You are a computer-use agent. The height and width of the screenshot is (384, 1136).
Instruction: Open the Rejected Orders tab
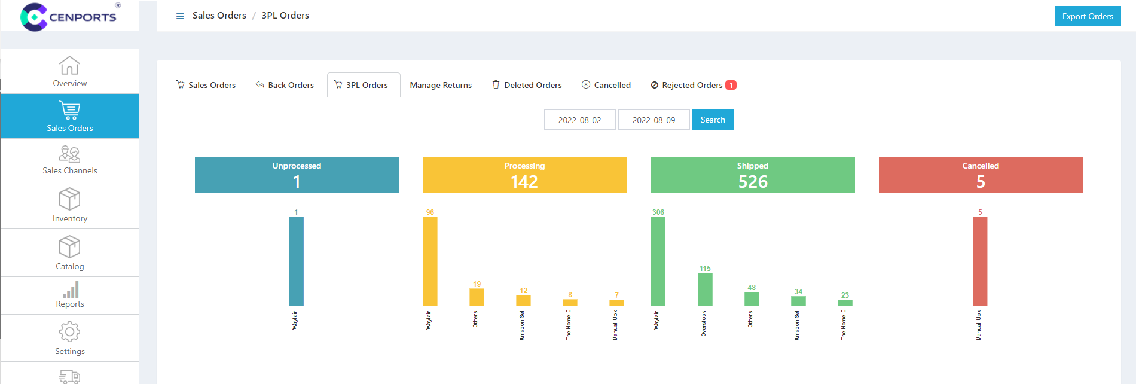tap(694, 85)
